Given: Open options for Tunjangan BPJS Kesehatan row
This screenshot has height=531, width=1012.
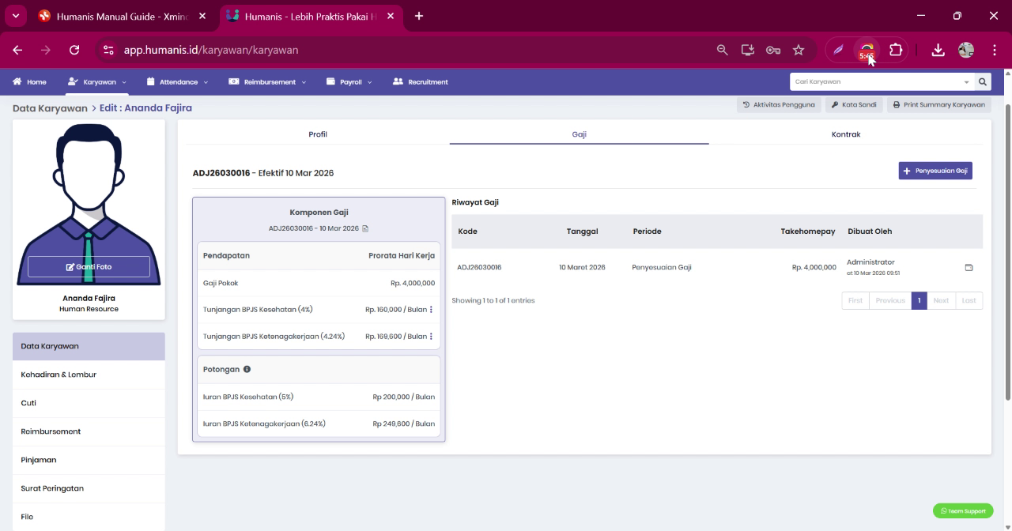Looking at the screenshot, I should pyautogui.click(x=431, y=310).
